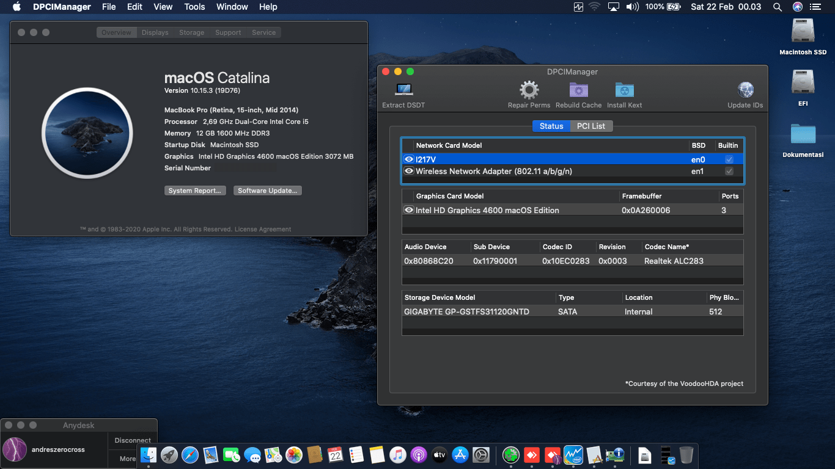
Task: Open the Window menu
Action: click(x=232, y=7)
